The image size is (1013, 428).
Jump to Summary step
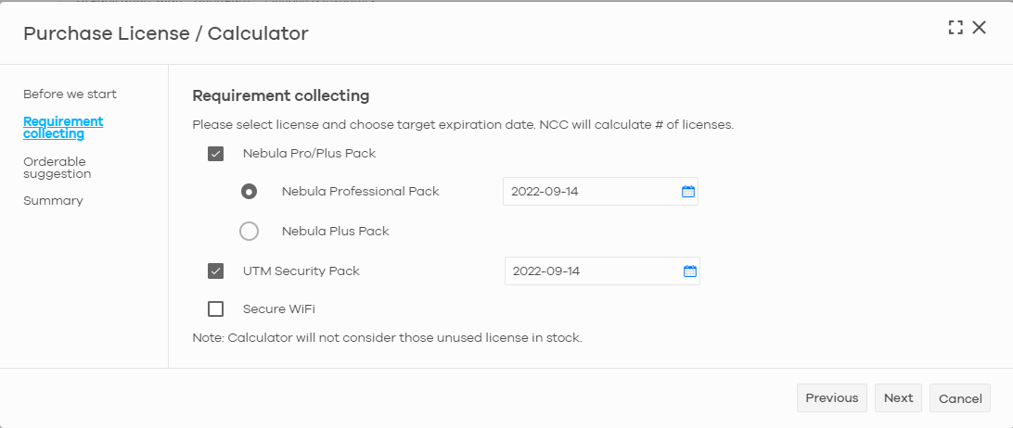point(53,201)
